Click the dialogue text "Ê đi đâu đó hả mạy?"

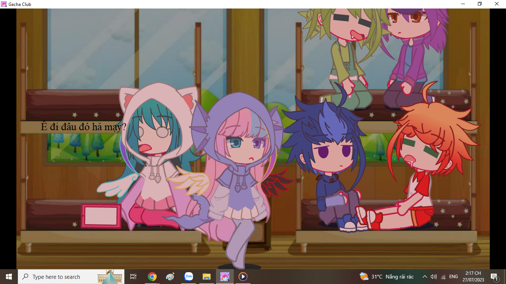(83, 127)
